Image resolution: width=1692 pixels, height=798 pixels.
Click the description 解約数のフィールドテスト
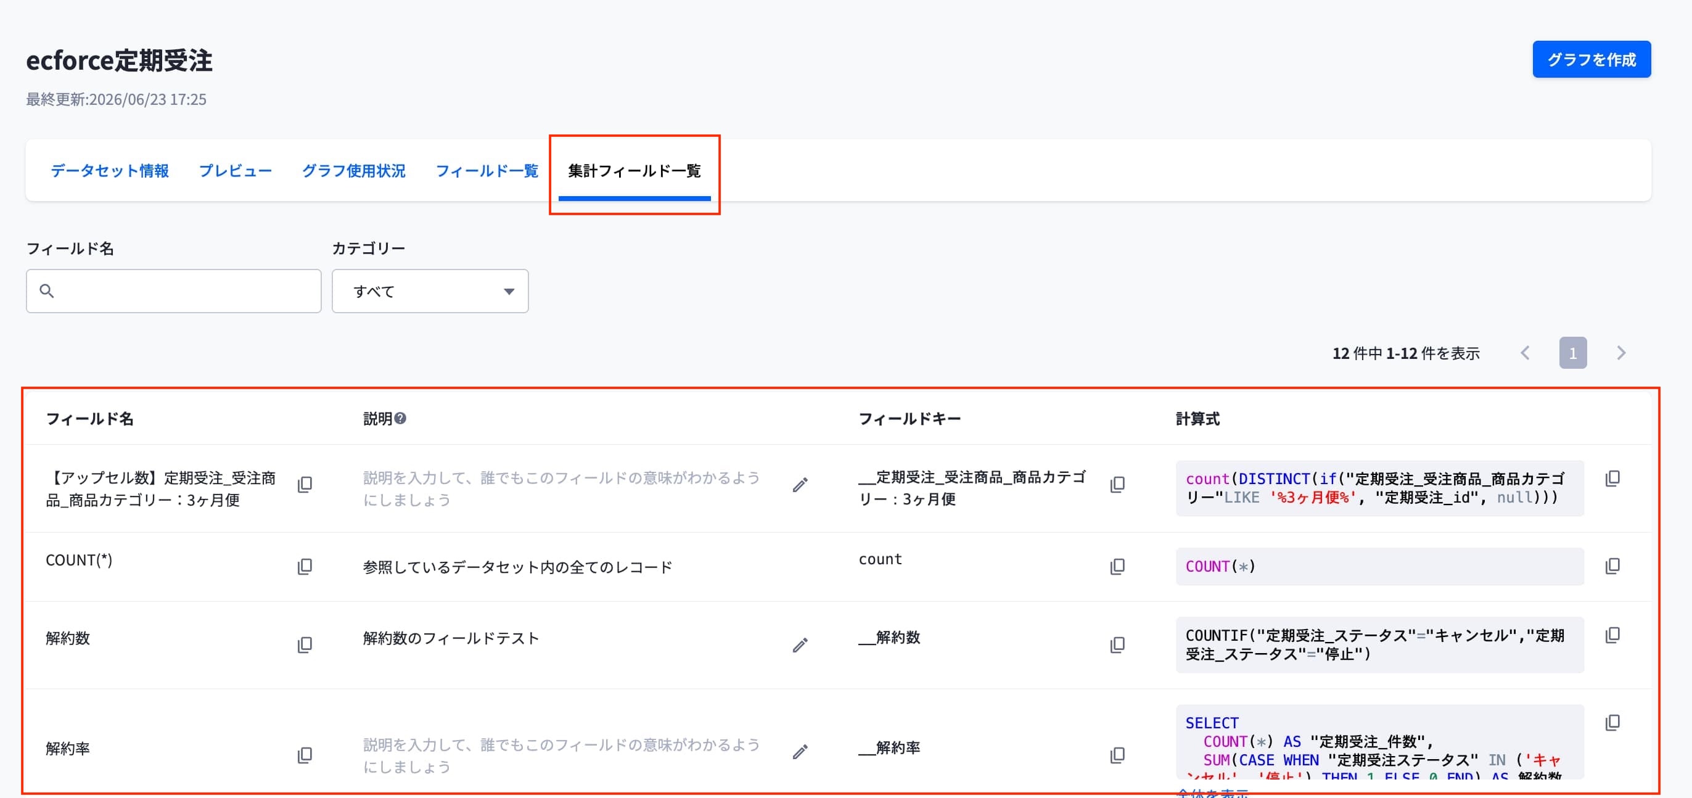point(451,638)
